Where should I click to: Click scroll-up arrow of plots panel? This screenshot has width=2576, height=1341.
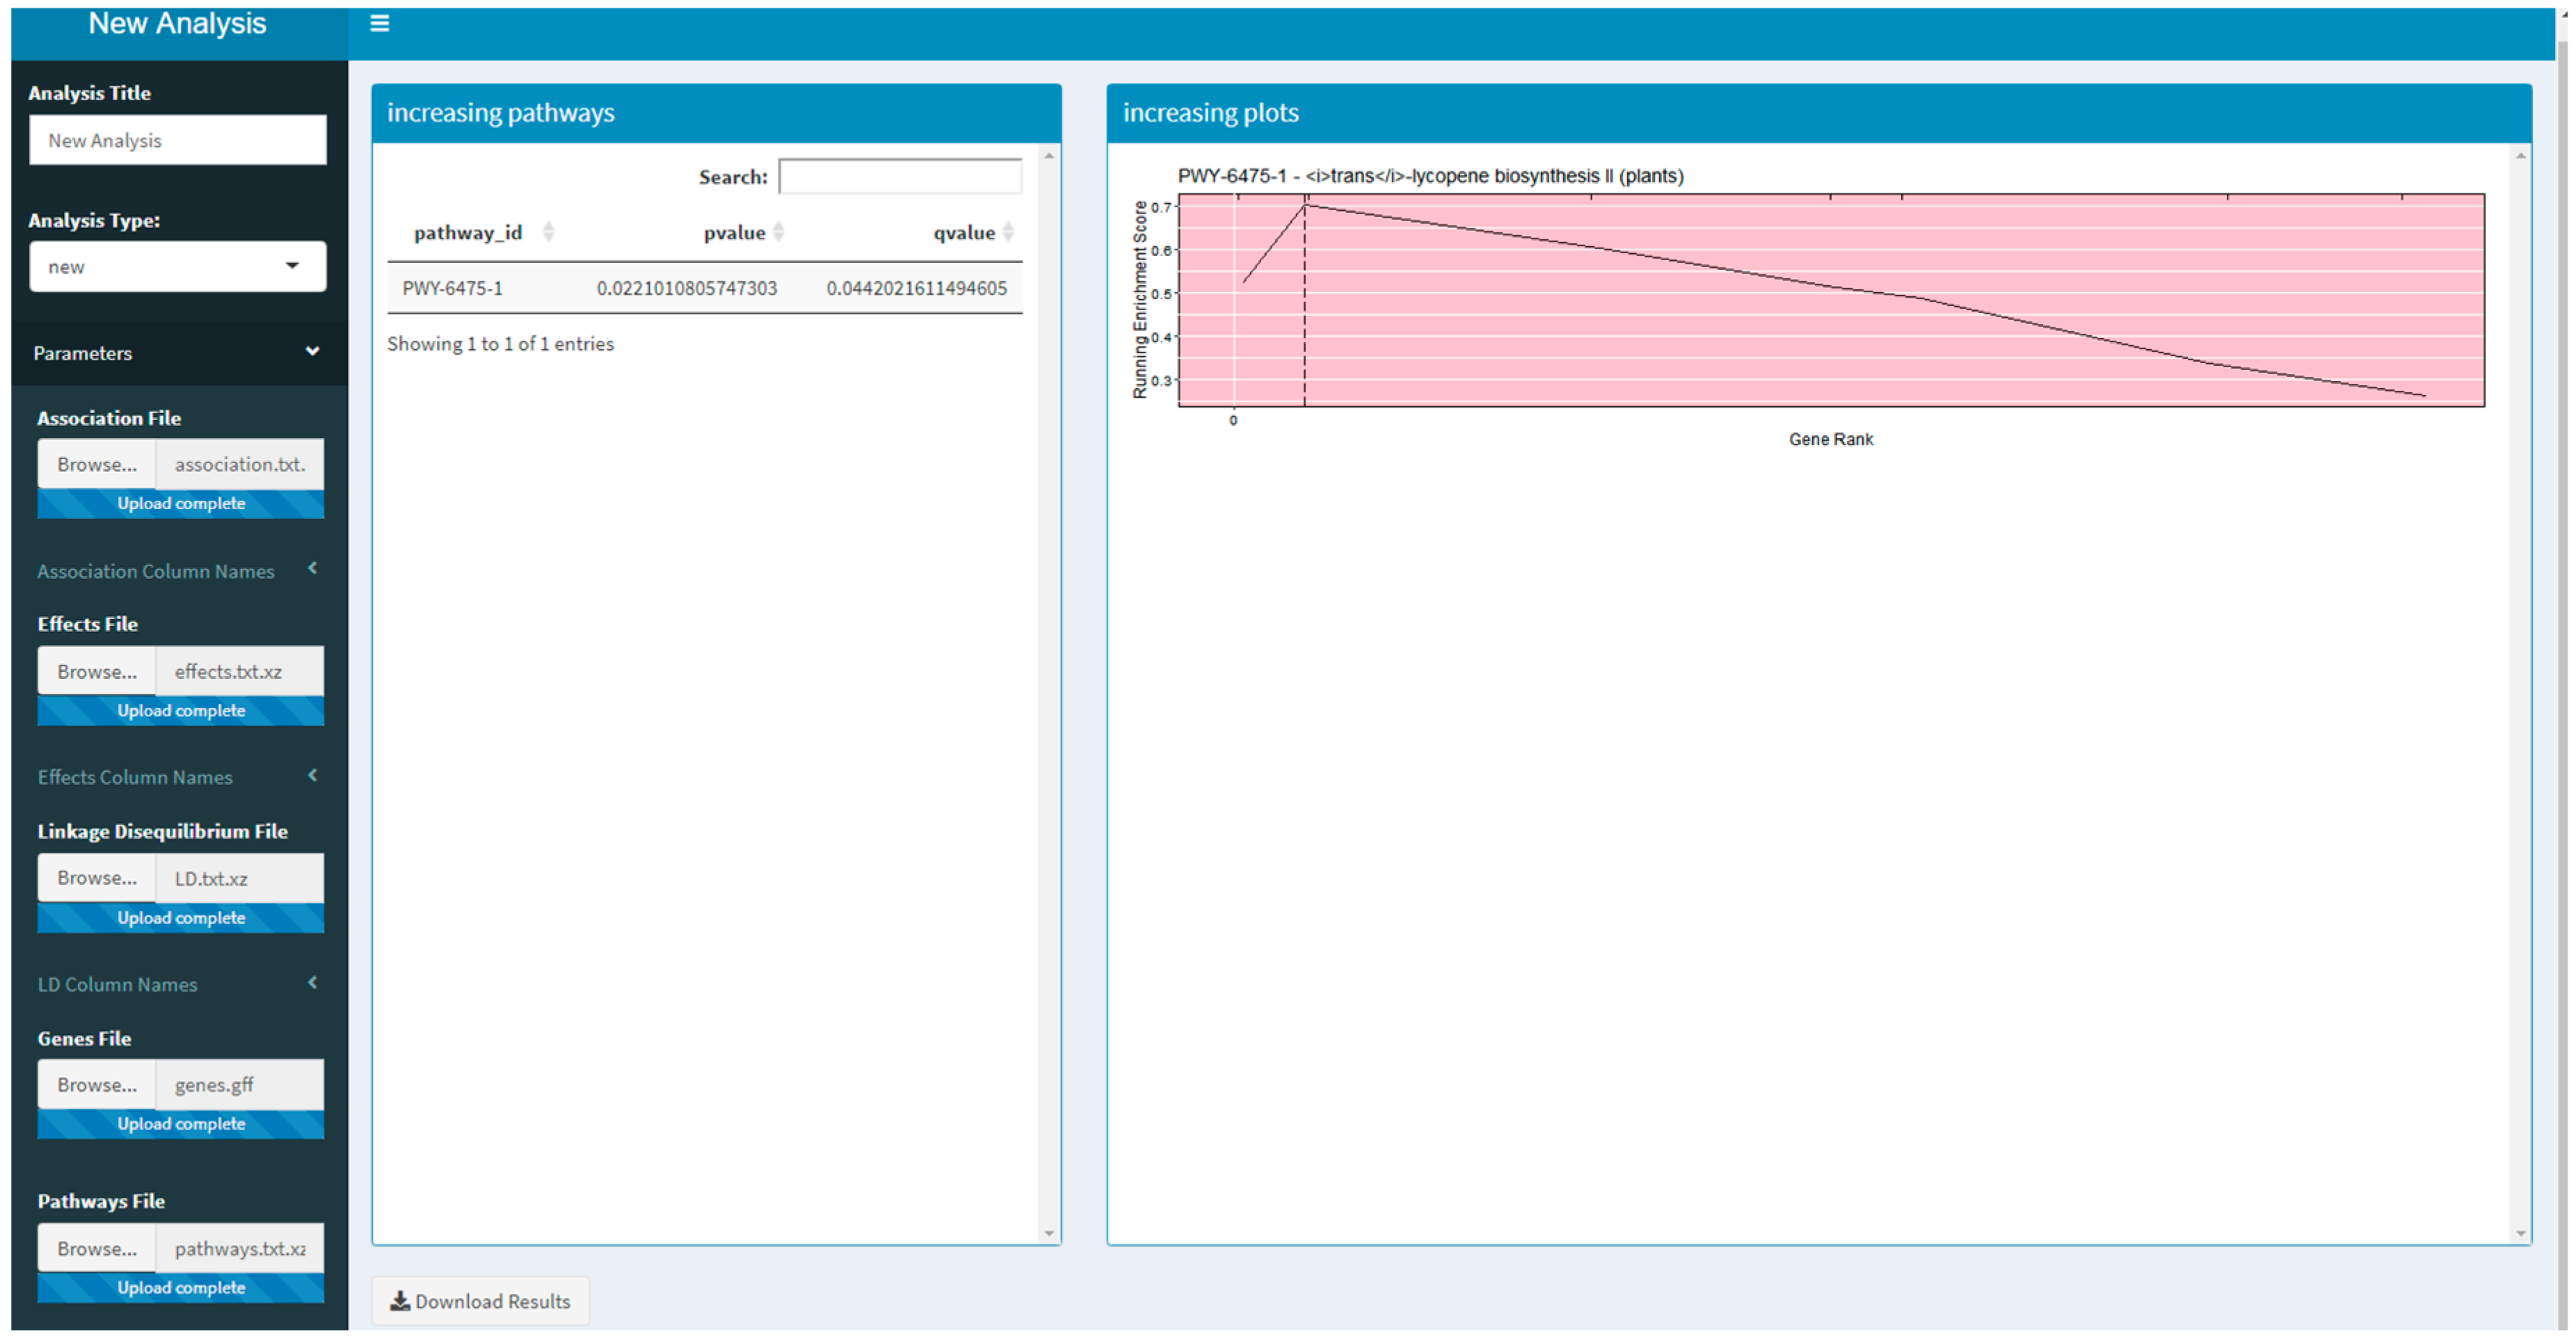(x=2520, y=156)
